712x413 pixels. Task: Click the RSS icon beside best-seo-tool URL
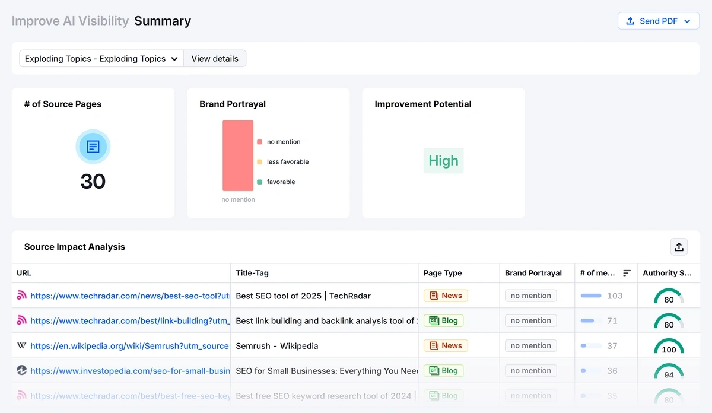[x=21, y=296]
